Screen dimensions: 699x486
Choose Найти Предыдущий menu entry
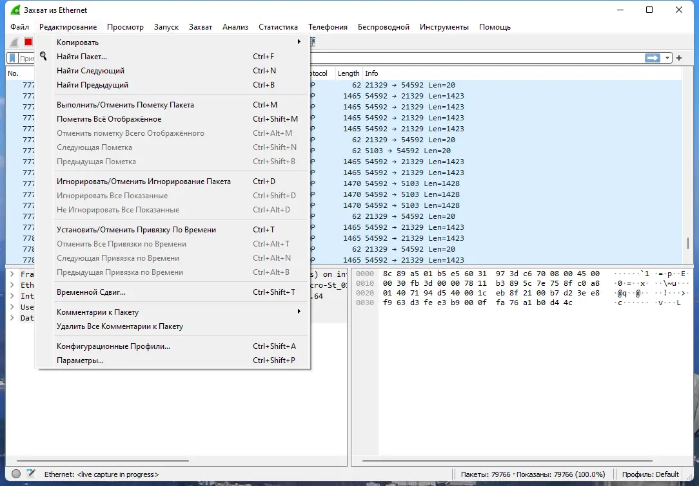173,85
